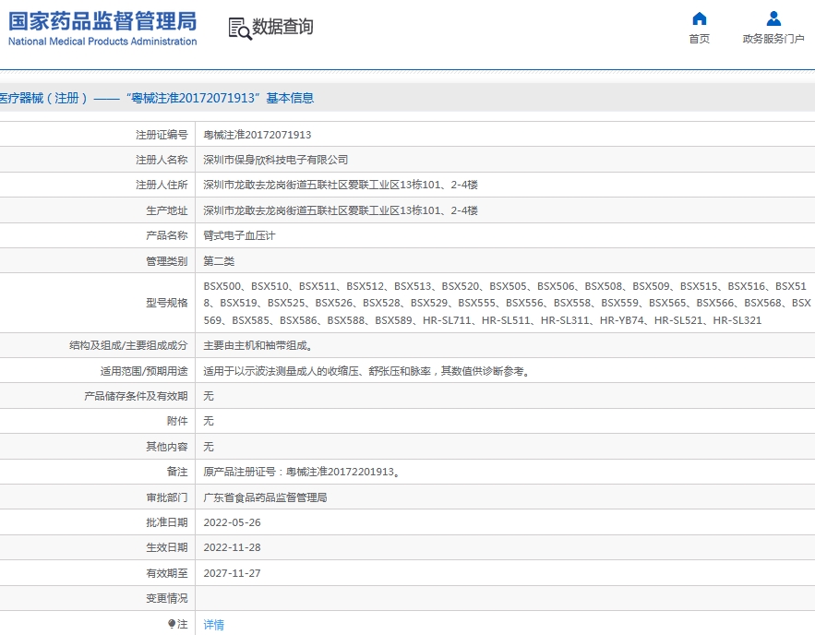Click the 数据查询 heading text

(x=282, y=27)
